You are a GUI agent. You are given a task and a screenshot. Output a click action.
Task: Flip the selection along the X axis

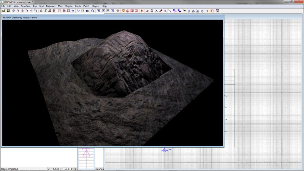tap(13, 11)
